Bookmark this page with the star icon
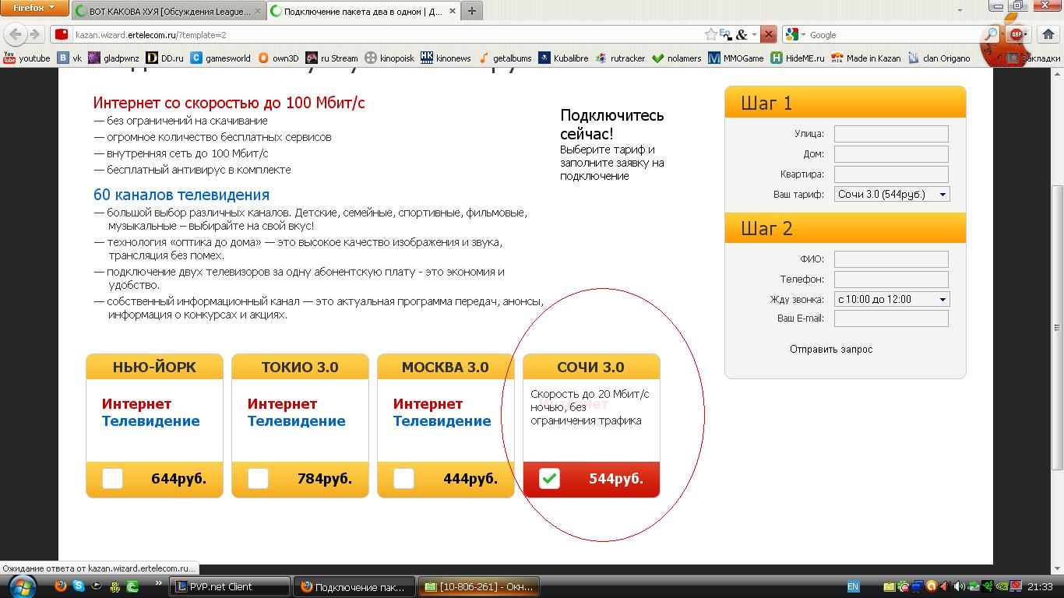 710,34
